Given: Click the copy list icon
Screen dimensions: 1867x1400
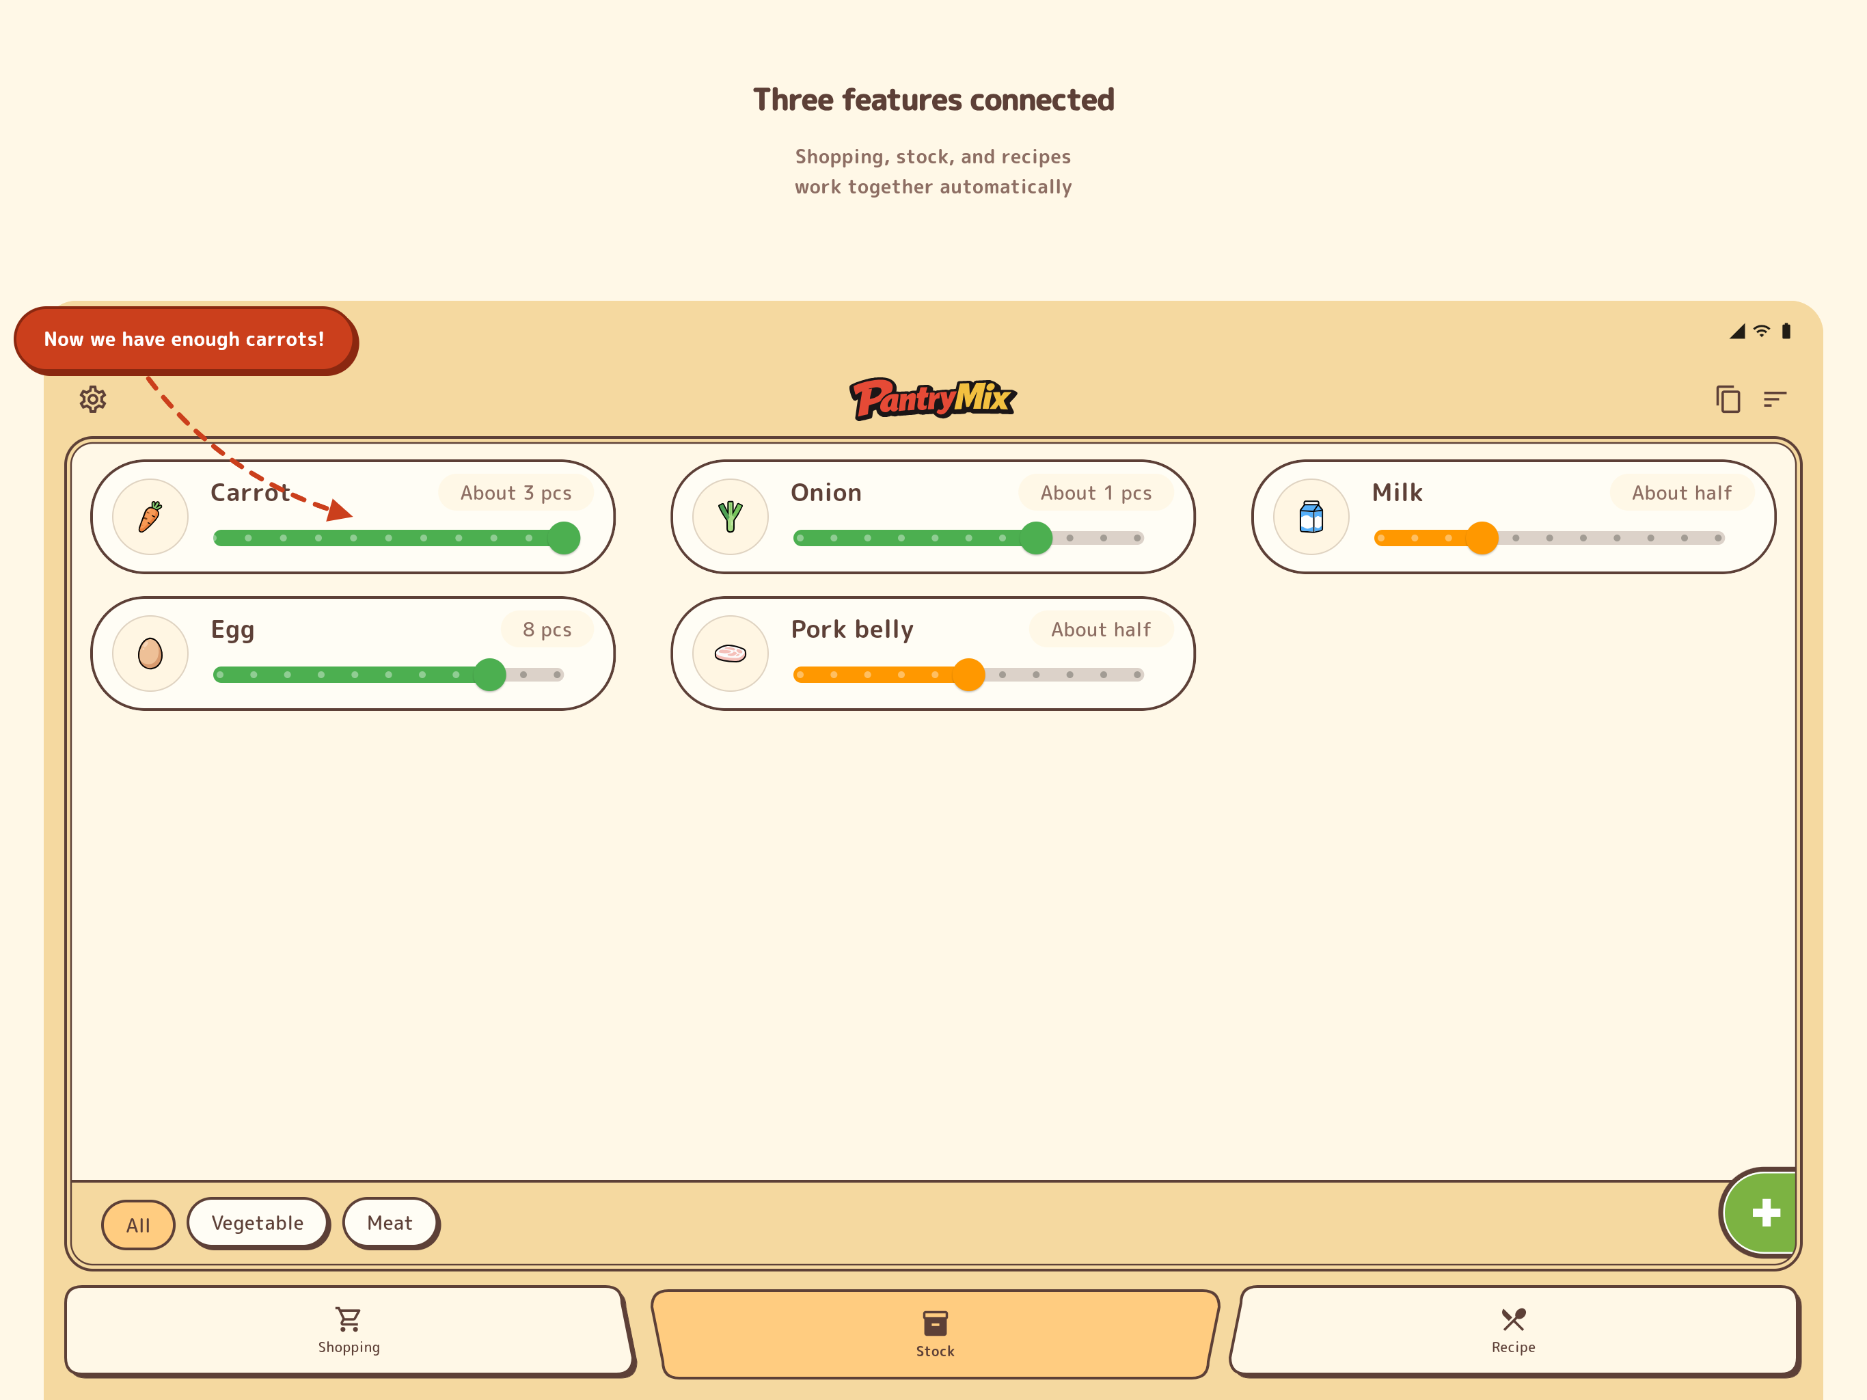Looking at the screenshot, I should click(1728, 399).
